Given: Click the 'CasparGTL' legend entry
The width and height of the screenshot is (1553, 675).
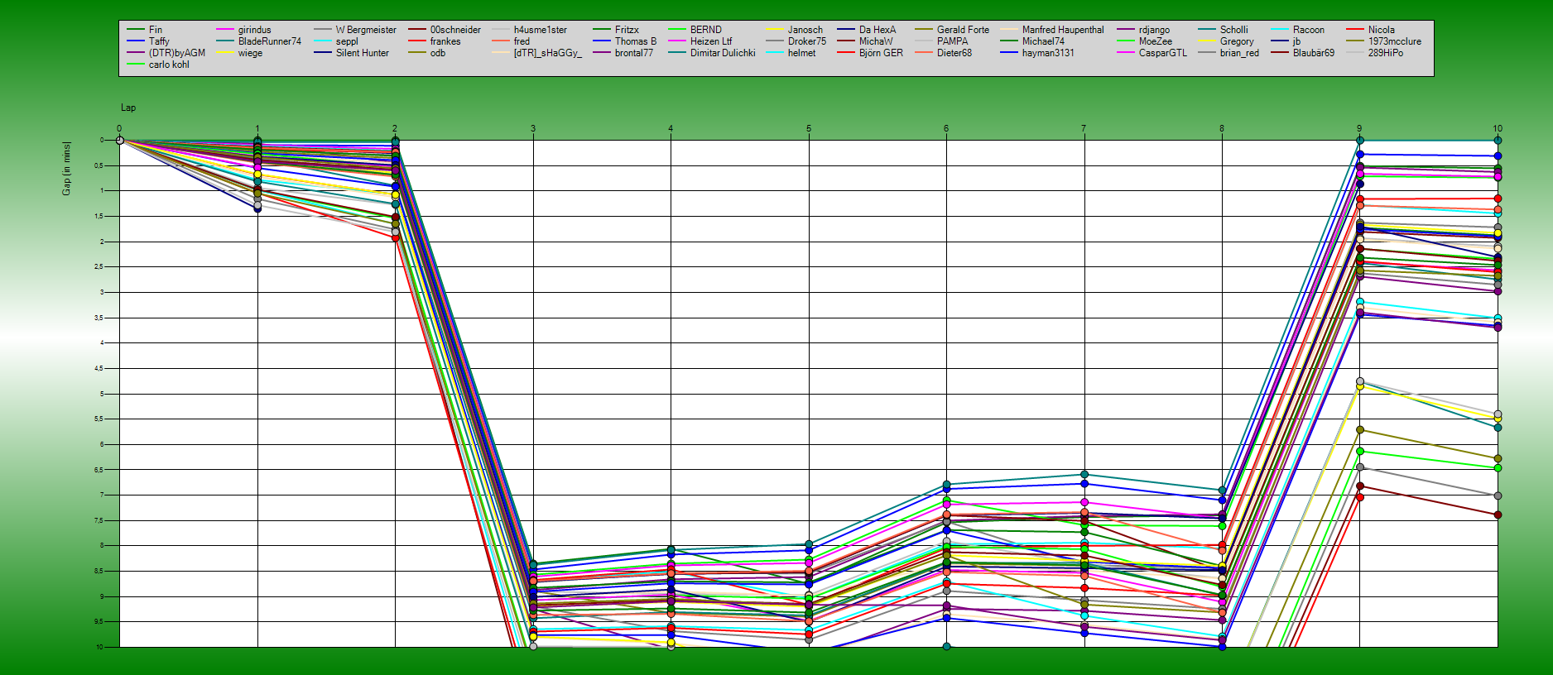Looking at the screenshot, I should click(1163, 53).
